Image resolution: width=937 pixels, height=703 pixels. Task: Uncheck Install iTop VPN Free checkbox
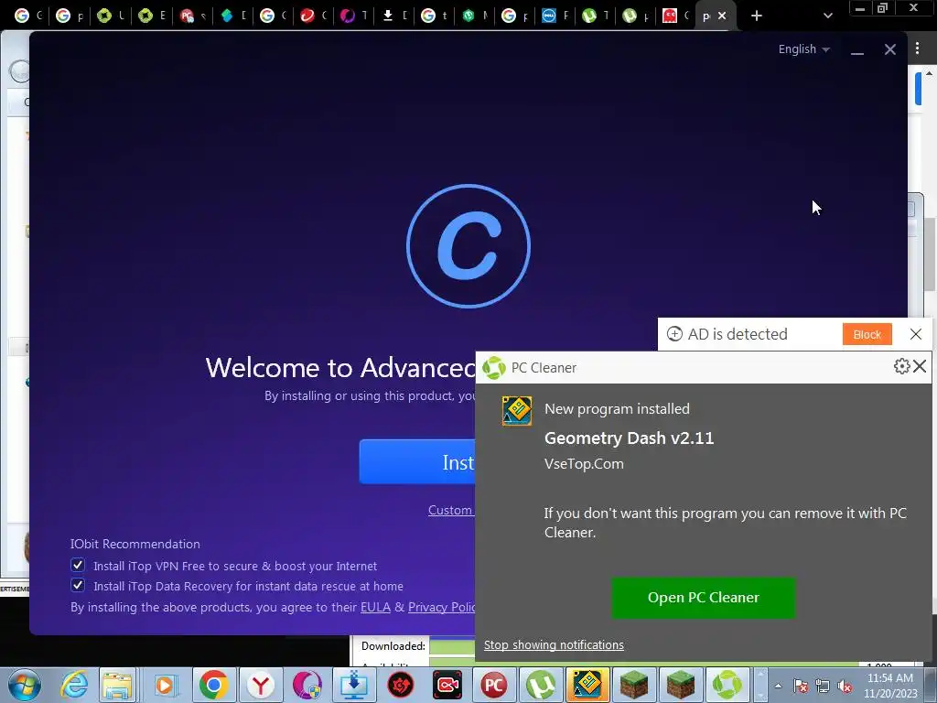click(x=78, y=565)
